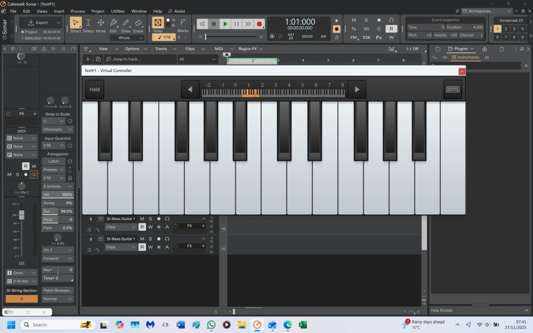
Task: Open the computer keyboard layout icon
Action: tap(453, 90)
